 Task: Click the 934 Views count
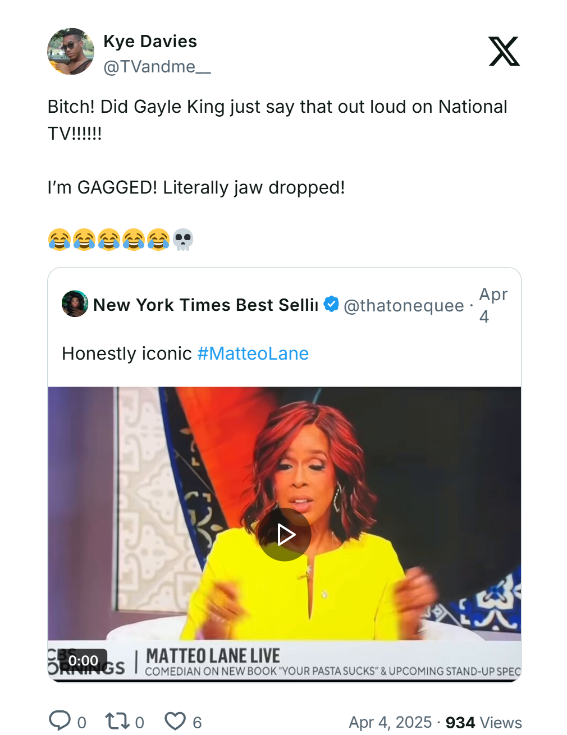pos(483,722)
